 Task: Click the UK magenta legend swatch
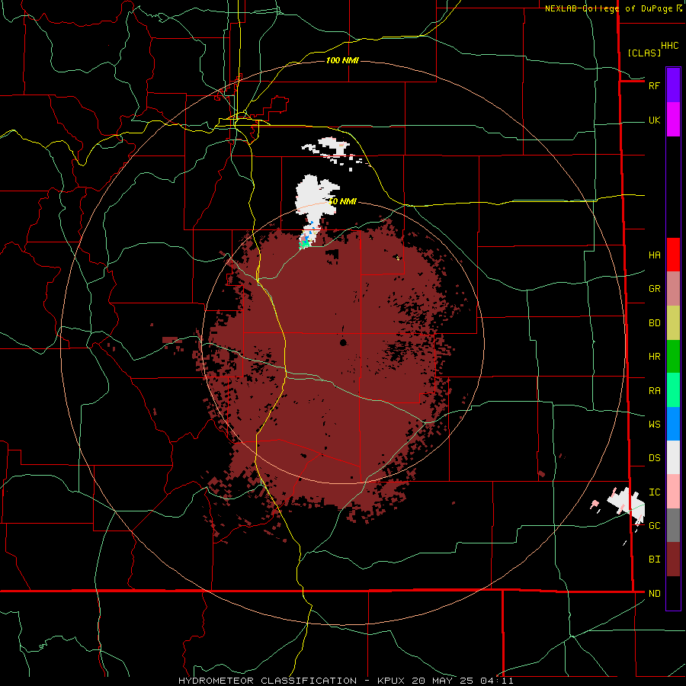pos(673,120)
